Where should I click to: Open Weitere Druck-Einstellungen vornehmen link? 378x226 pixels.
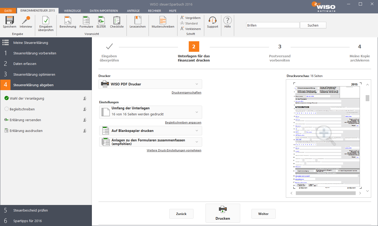[x=174, y=150]
